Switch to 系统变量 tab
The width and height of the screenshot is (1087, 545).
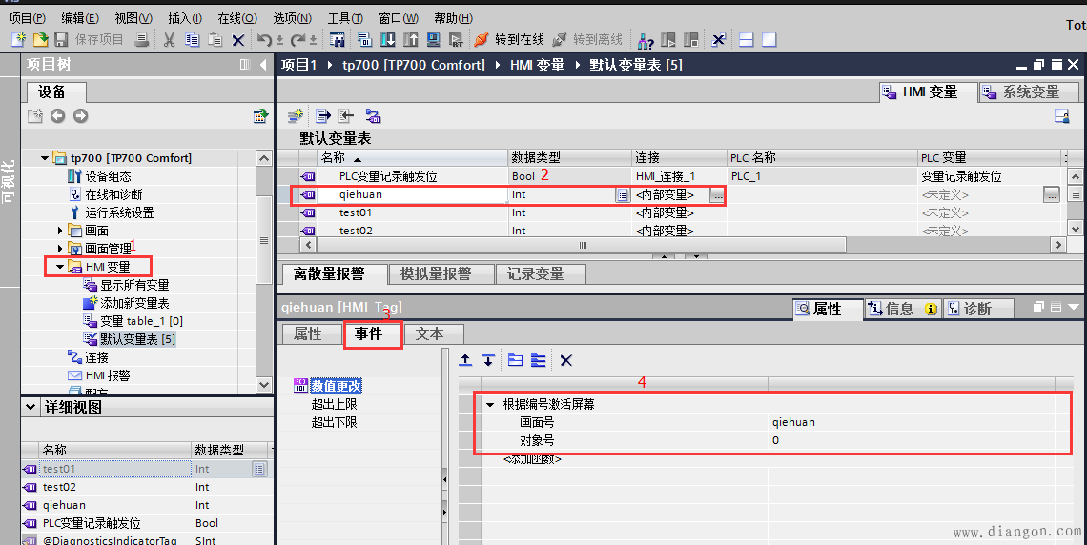tap(1030, 91)
